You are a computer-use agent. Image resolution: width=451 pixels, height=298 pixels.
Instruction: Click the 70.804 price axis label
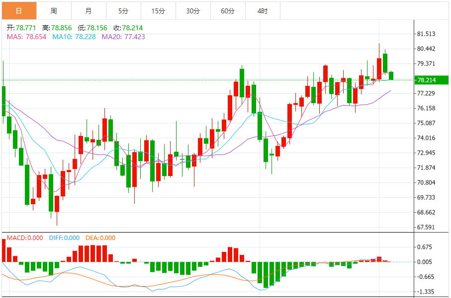tap(426, 182)
